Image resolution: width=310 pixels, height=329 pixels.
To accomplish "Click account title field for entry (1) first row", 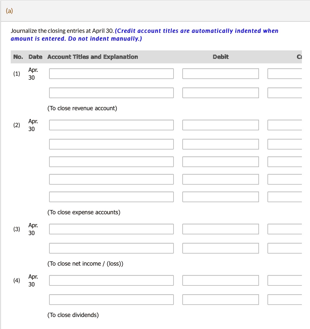I will pyautogui.click(x=111, y=74).
